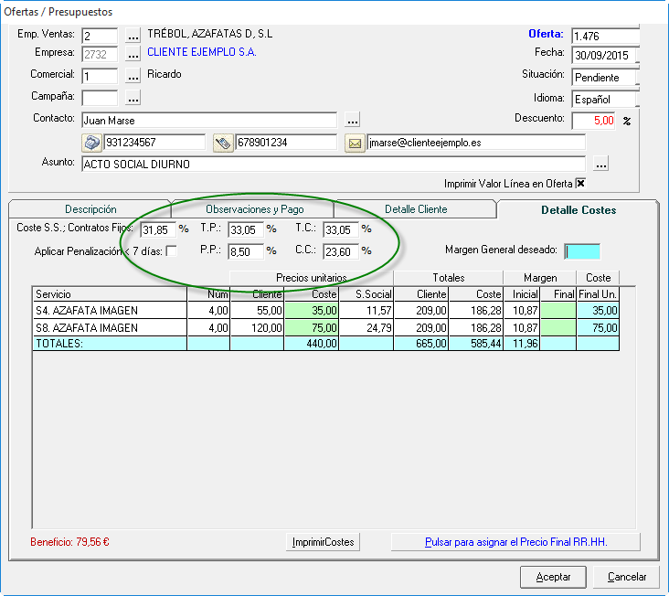Click the Aceptar button
Image resolution: width=669 pixels, height=596 pixels.
click(553, 577)
